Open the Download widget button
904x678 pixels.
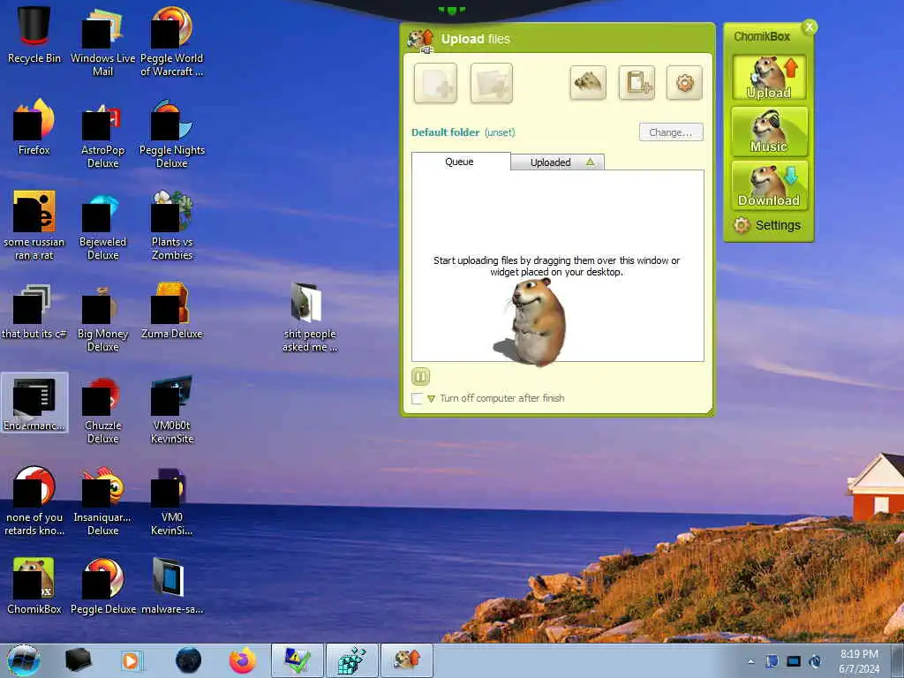(769, 185)
